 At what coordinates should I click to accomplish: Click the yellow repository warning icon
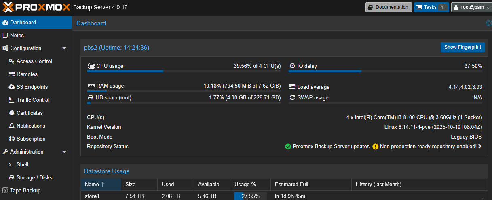click(375, 147)
